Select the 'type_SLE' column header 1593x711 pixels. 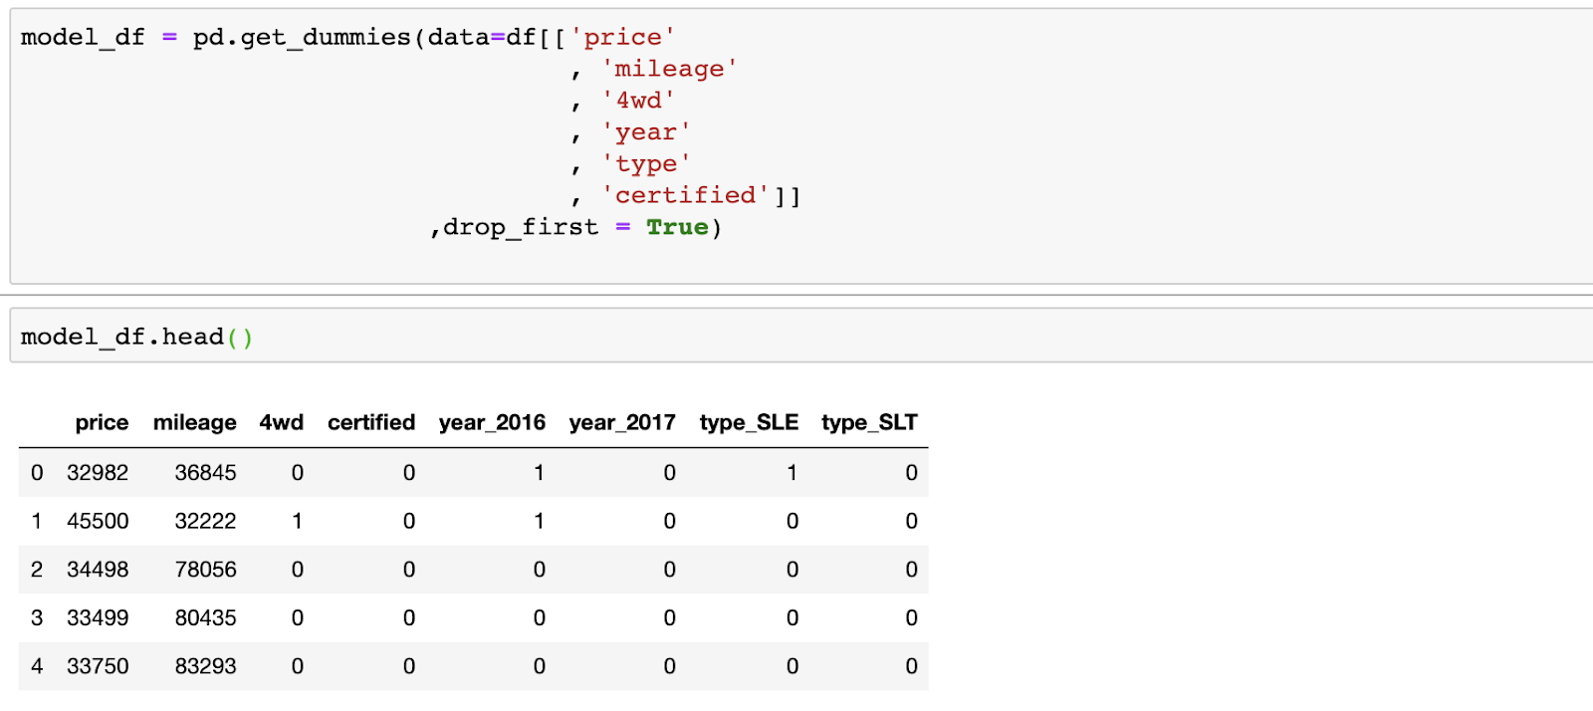tap(749, 422)
